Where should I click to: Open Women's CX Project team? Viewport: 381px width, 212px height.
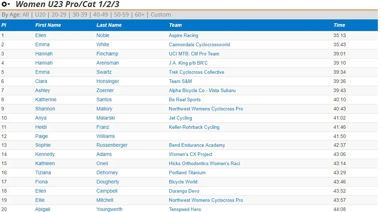pyautogui.click(x=190, y=155)
